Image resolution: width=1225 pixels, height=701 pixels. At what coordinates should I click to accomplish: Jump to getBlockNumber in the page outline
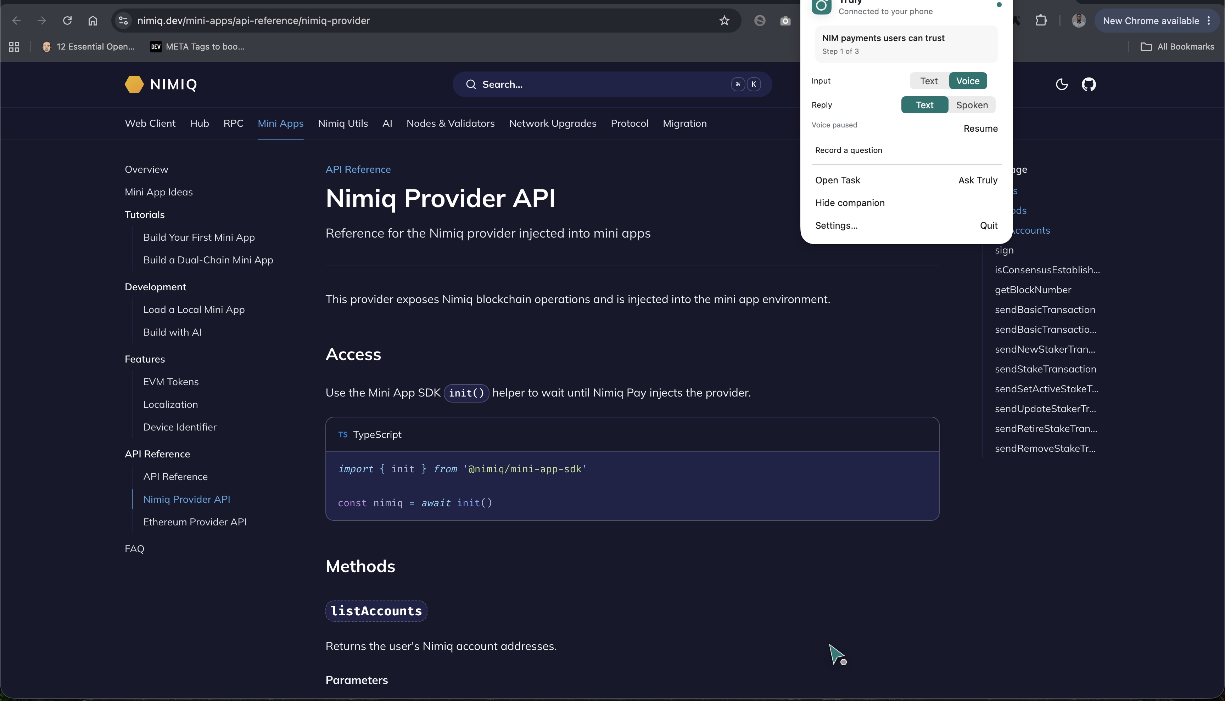1033,290
